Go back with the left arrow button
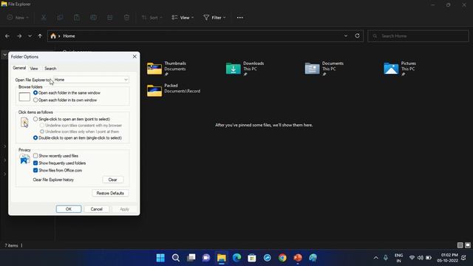473x266 pixels. (7, 36)
